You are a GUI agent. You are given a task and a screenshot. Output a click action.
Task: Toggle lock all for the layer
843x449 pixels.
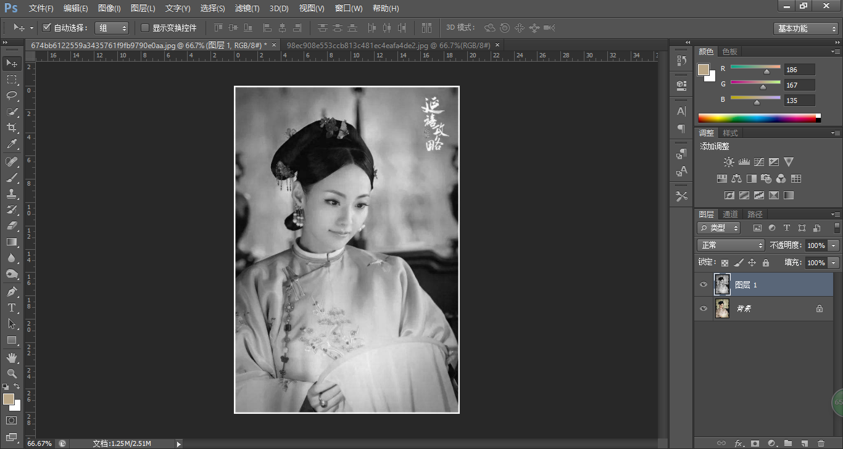766,263
